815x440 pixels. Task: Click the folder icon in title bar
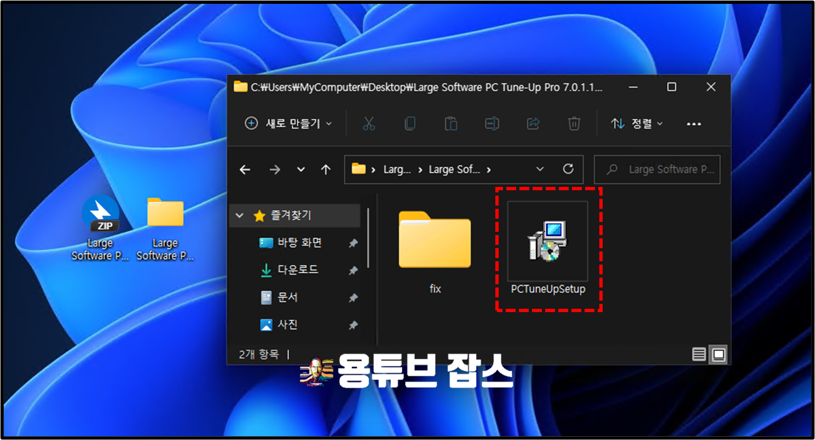240,86
